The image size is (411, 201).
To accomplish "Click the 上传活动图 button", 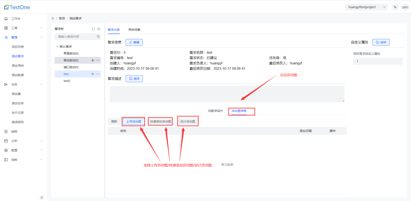I will point(133,121).
